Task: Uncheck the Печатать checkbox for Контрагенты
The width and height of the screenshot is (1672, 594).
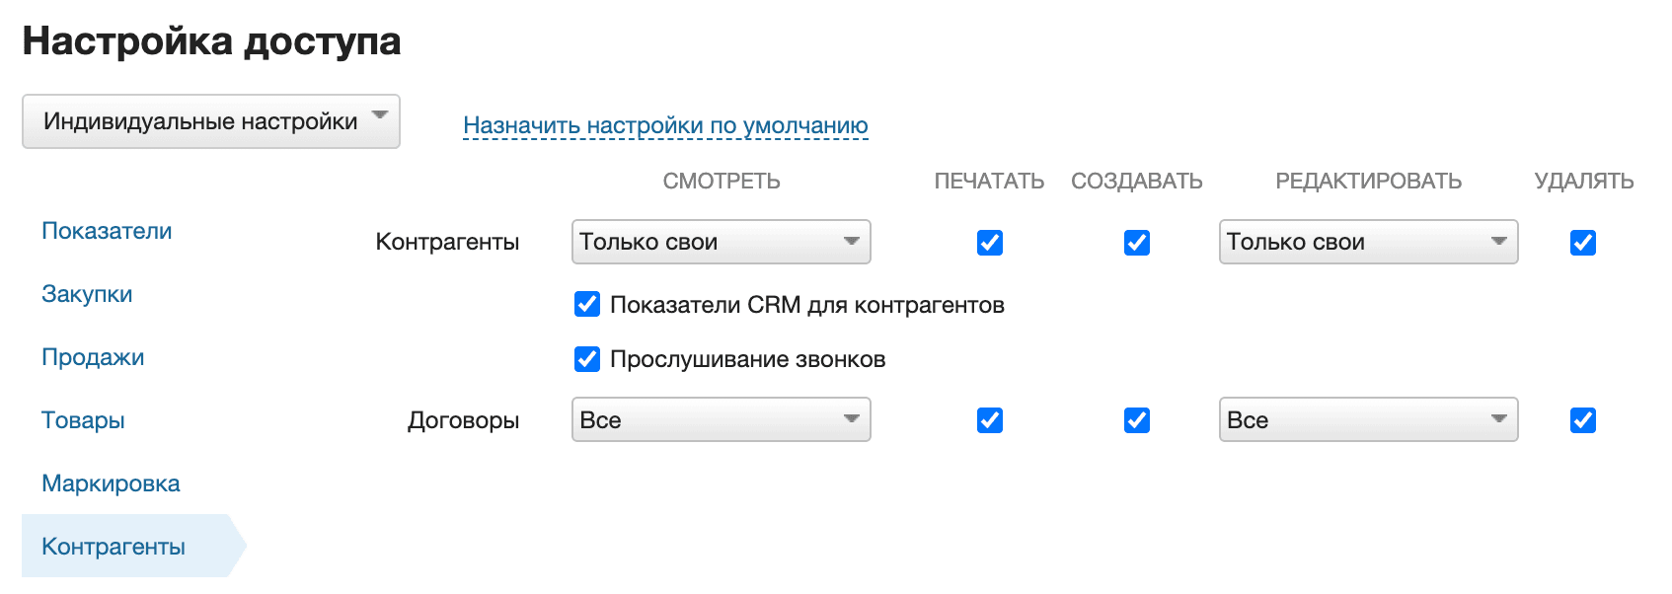Action: [x=989, y=242]
